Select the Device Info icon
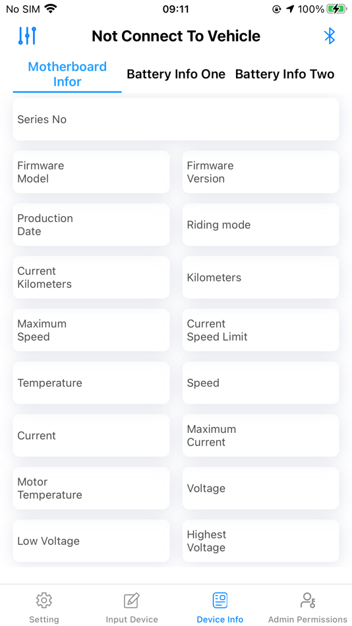This screenshot has height=626, width=352. click(220, 600)
